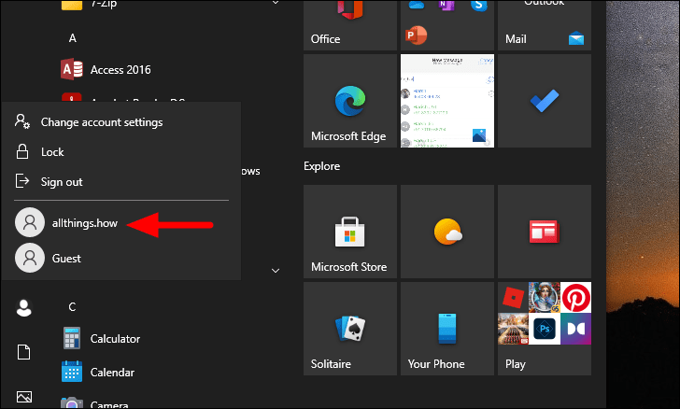Viewport: 680px width, 409px height.
Task: Open the OneNote icon in the Office apps tile
Action: (446, 5)
